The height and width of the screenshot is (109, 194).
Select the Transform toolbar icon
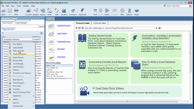(x=73, y=12)
